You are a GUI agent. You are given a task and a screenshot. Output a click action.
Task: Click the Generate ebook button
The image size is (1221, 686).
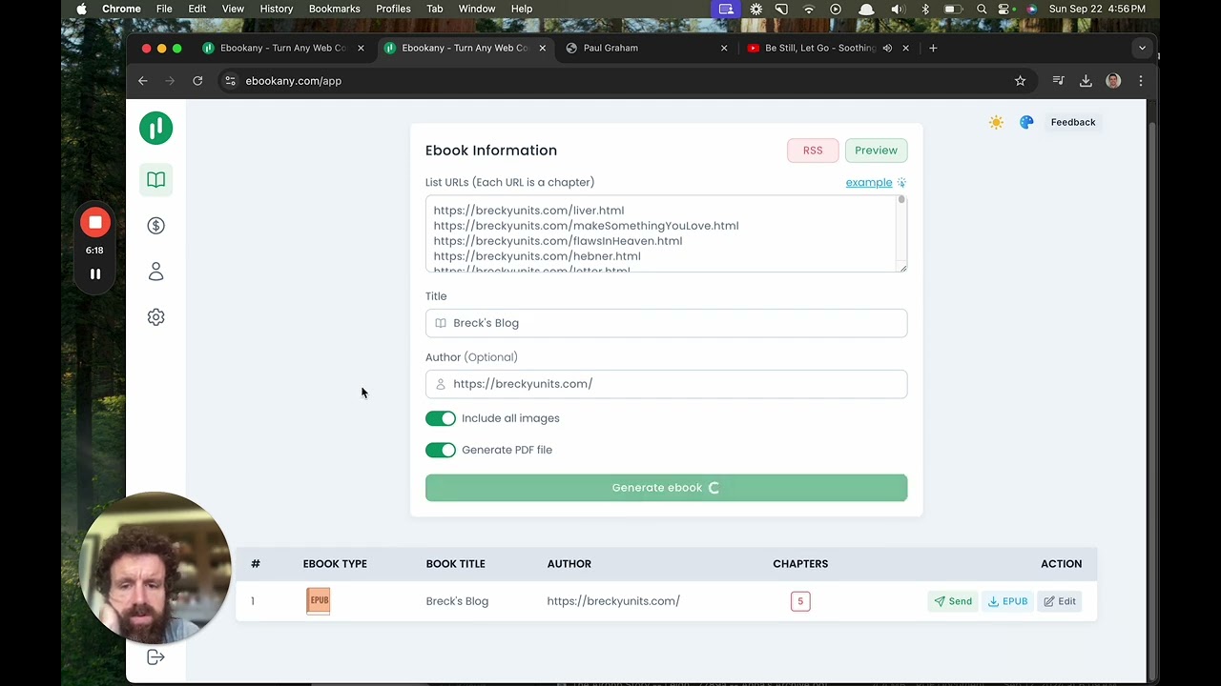click(666, 488)
